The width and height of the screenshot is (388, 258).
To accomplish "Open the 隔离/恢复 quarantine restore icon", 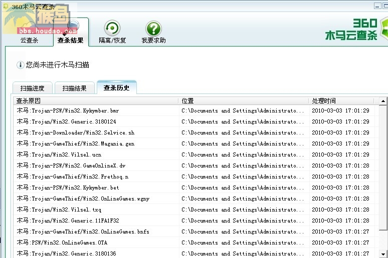I will click(112, 28).
